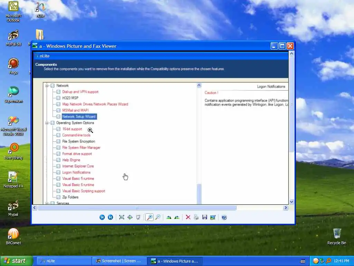The image size is (354, 266).
Task: Switch to Screenshot taskbar button
Action: pyautogui.click(x=119, y=261)
